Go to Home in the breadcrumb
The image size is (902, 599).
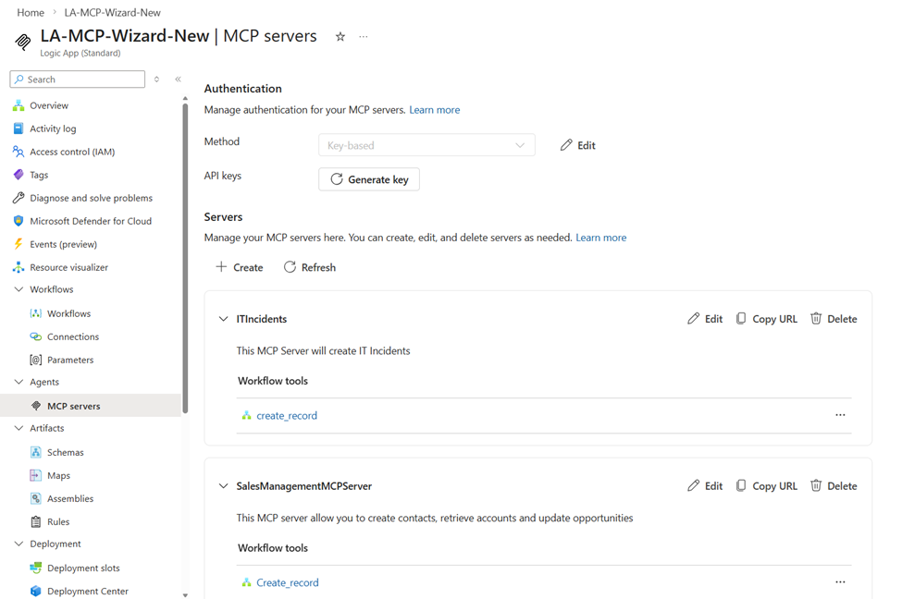pos(31,13)
